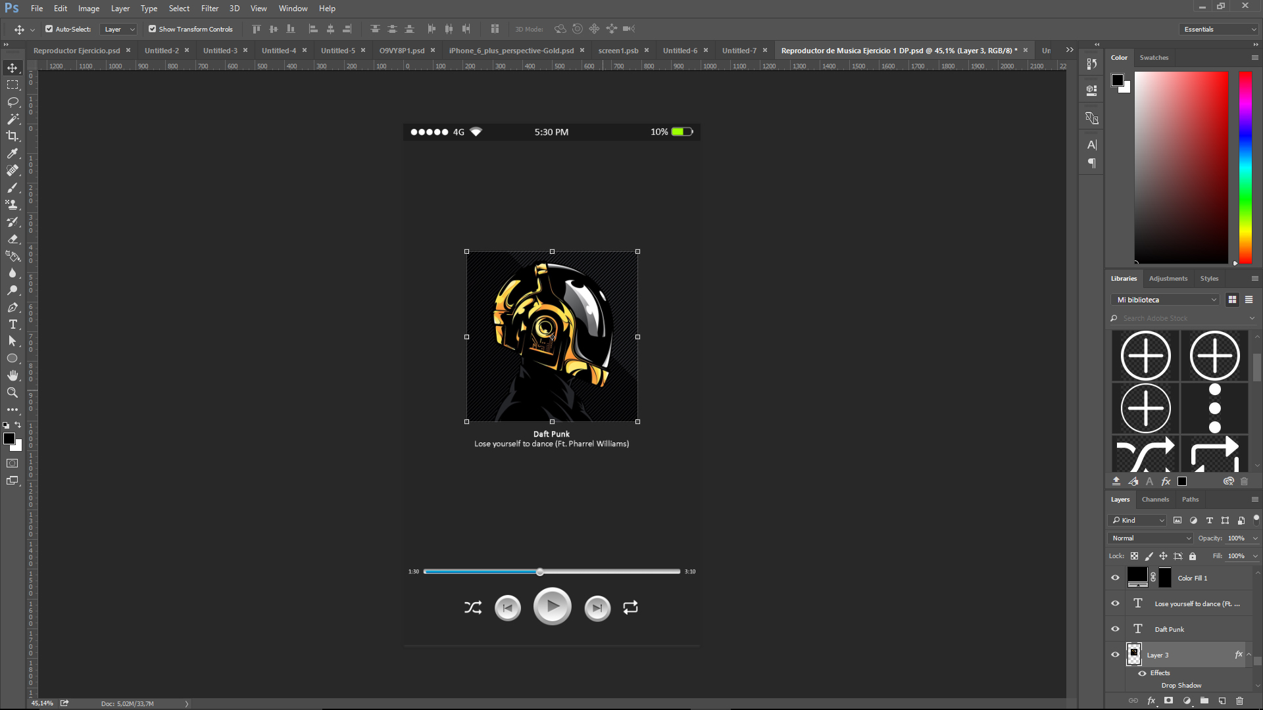Switch to the Adjustments tab
The height and width of the screenshot is (710, 1263).
(1168, 279)
